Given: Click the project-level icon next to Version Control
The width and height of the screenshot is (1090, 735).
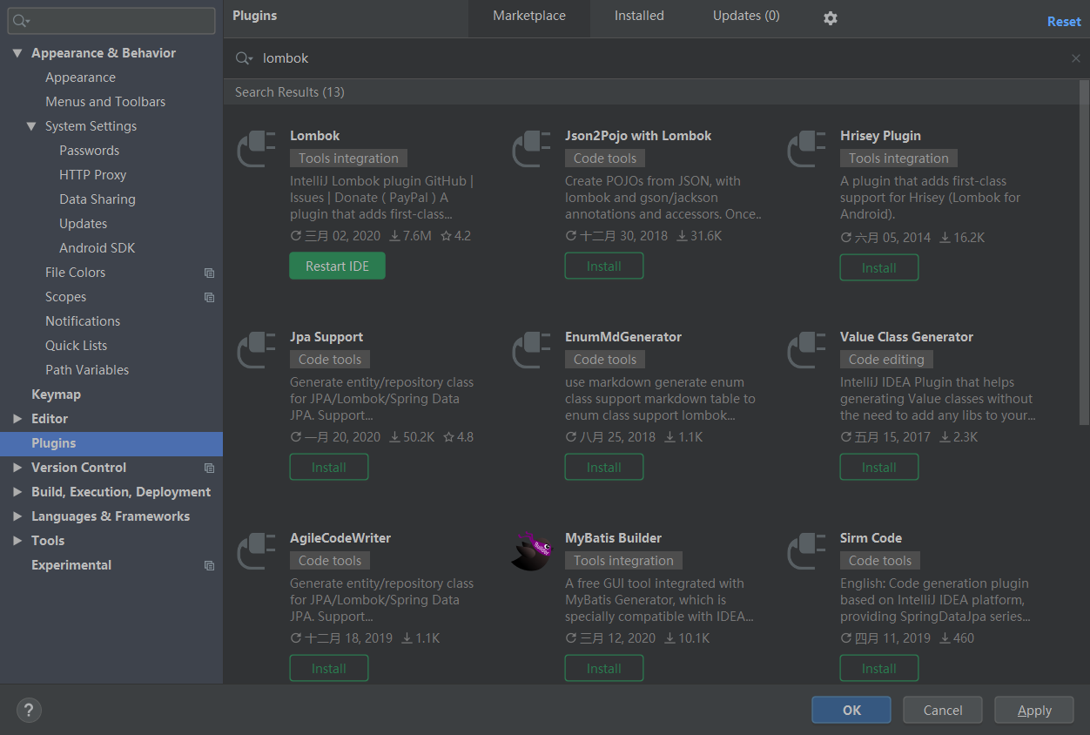Looking at the screenshot, I should [209, 468].
